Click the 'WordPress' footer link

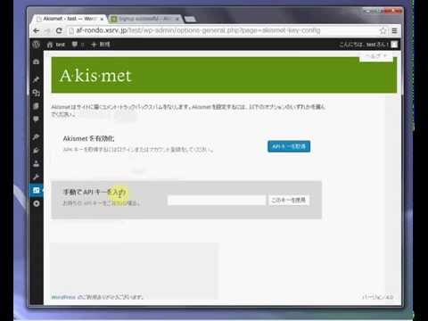(63, 297)
